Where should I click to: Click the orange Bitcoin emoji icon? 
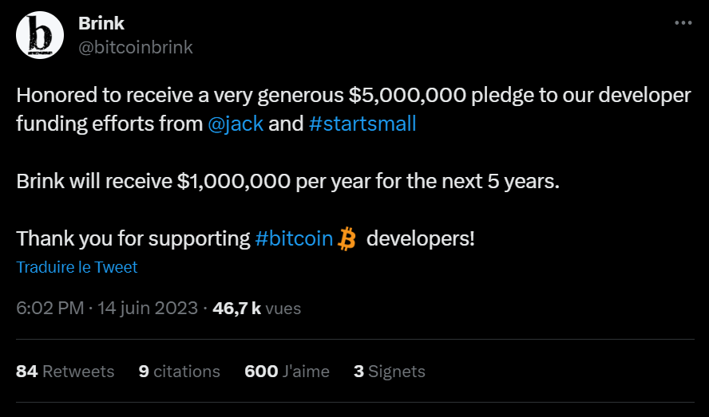point(347,238)
